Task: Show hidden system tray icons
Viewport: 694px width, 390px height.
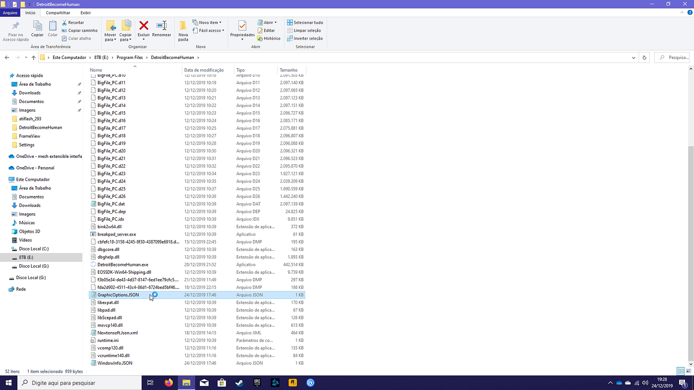Action: [x=610, y=383]
